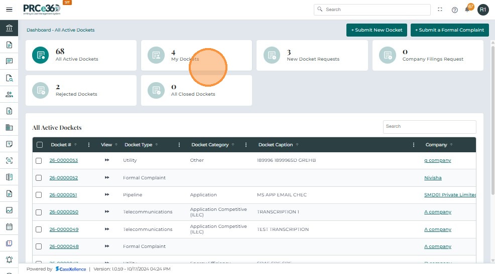Select the Rejected Dockets card

81,91
